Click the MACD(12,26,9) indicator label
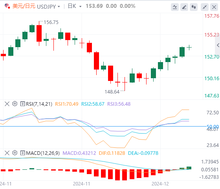220x189 pixels. coord(43,153)
